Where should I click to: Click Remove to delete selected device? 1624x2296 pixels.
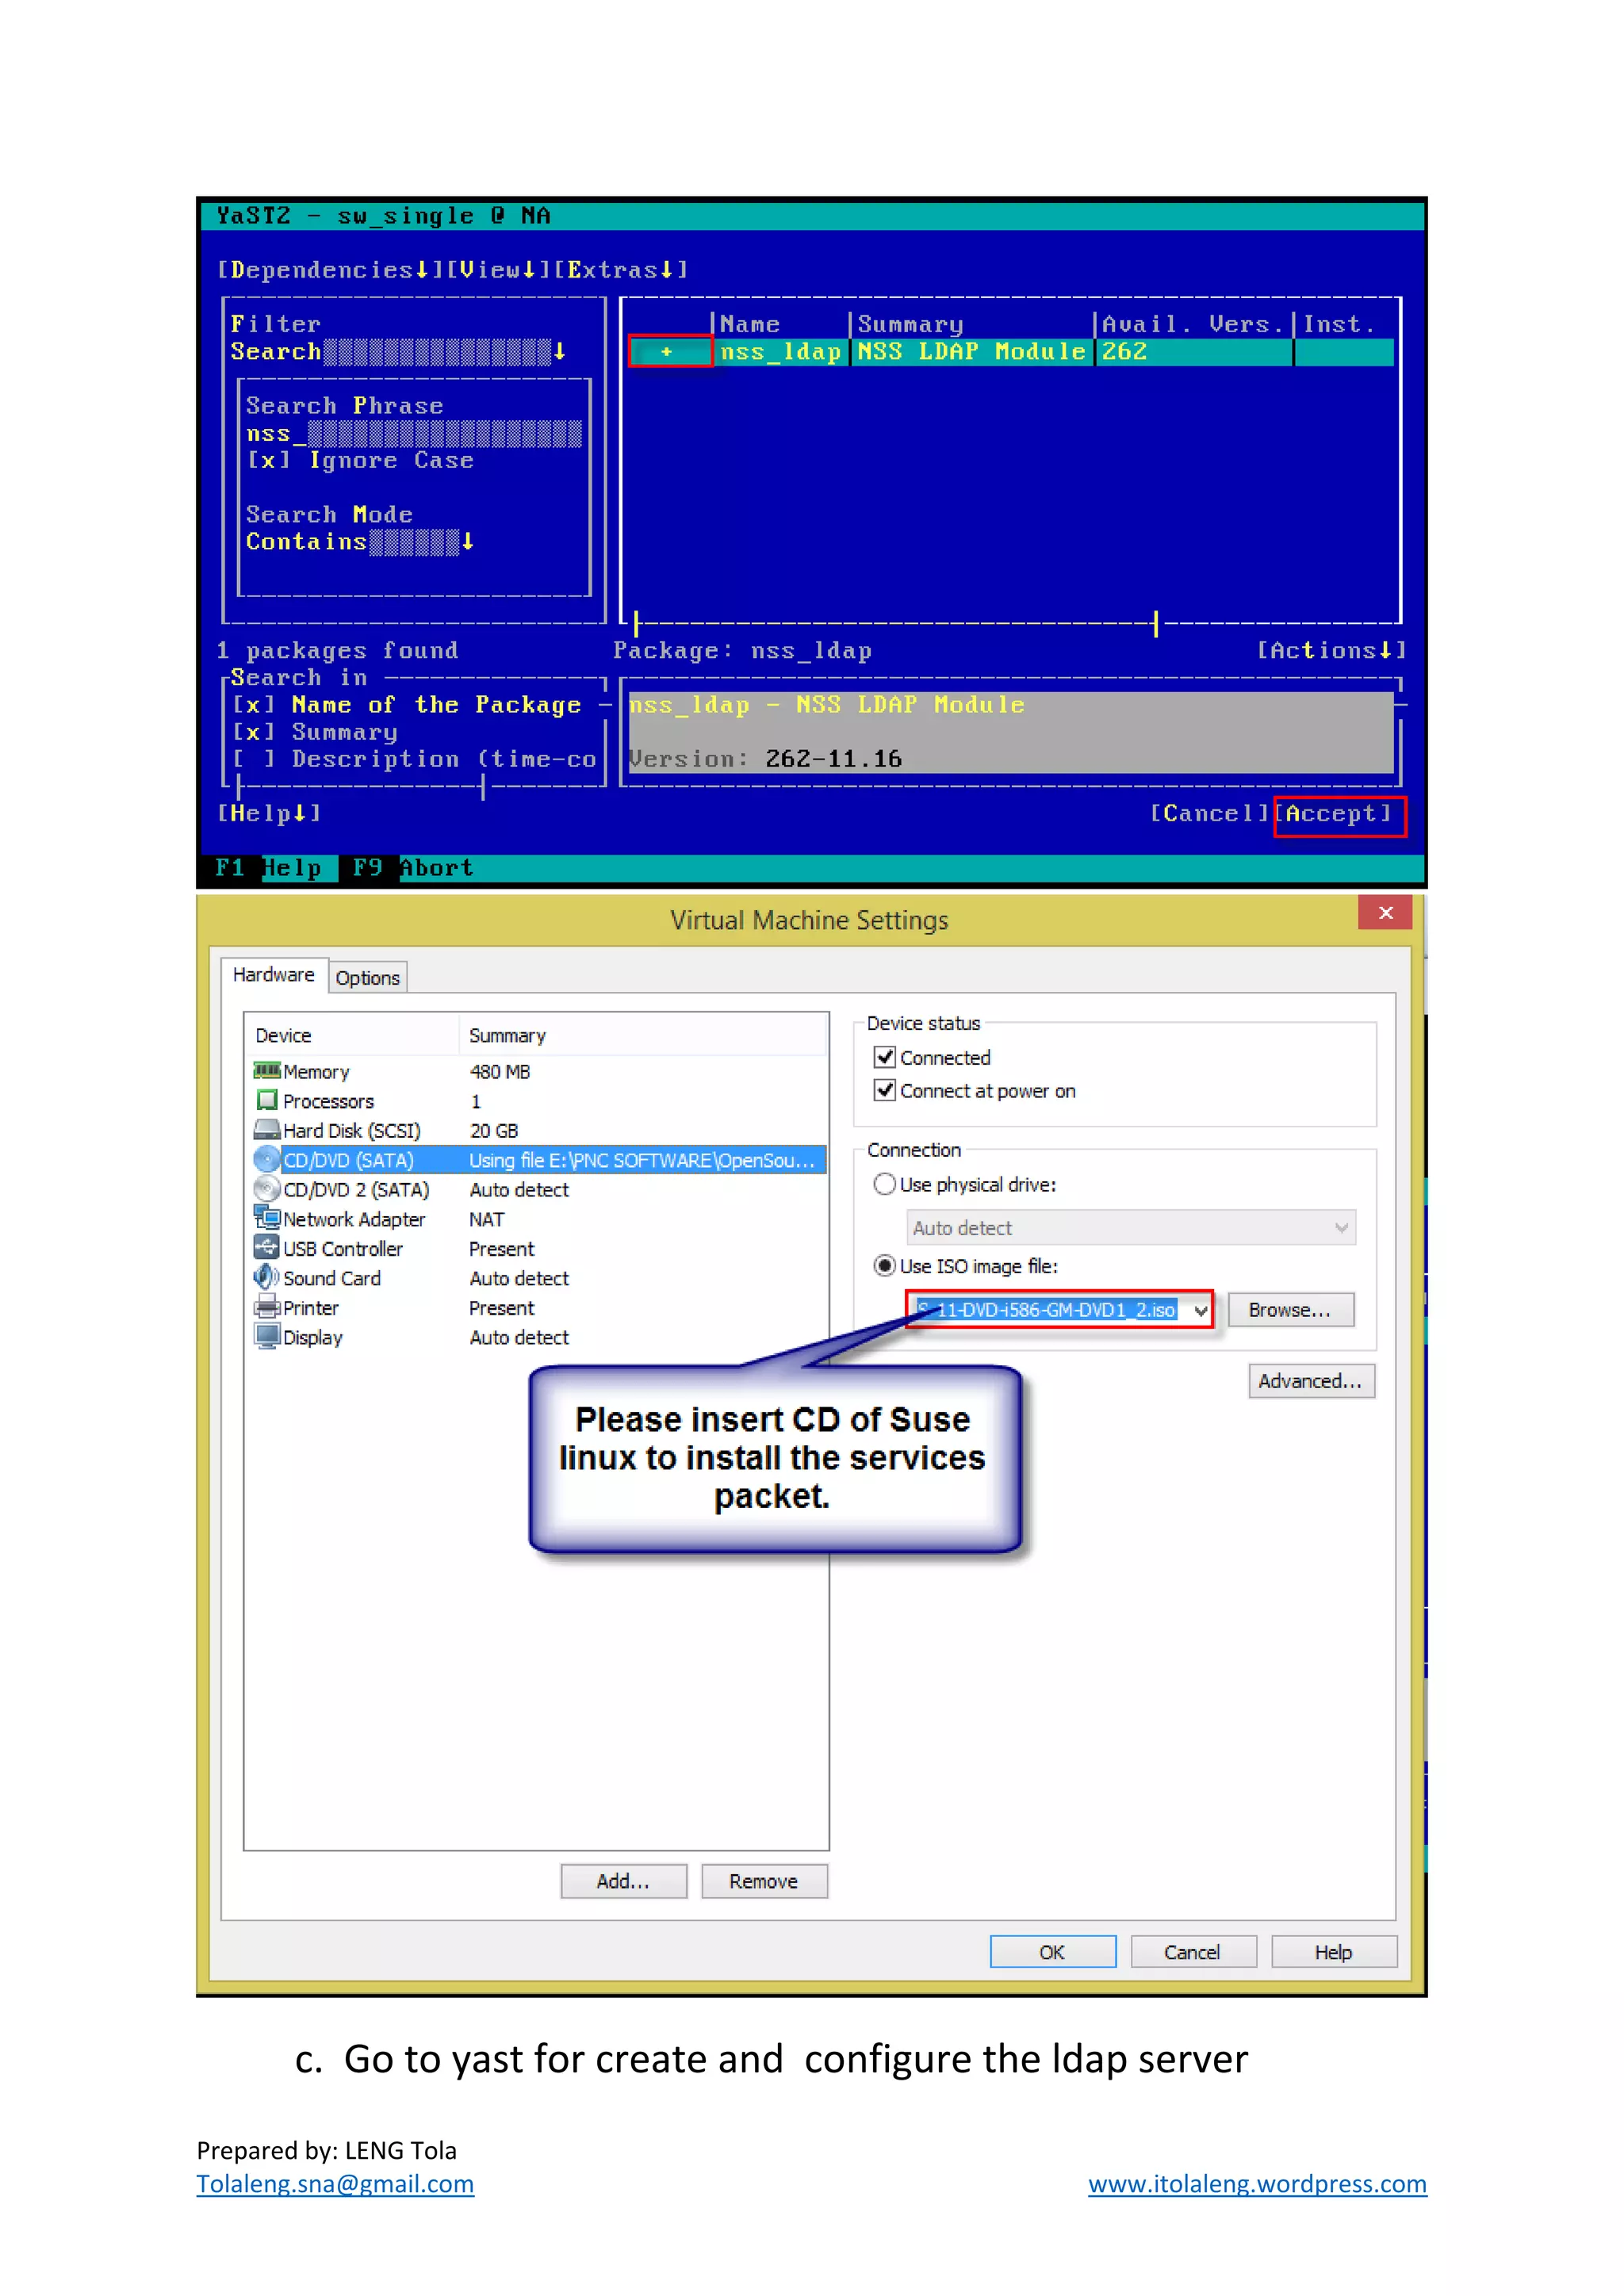tap(764, 1881)
